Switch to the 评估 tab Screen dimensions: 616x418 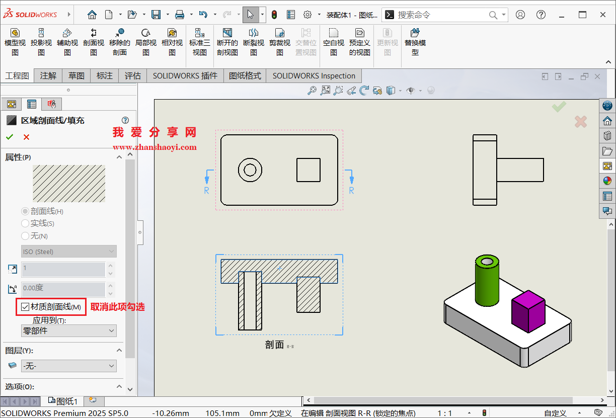coord(133,76)
